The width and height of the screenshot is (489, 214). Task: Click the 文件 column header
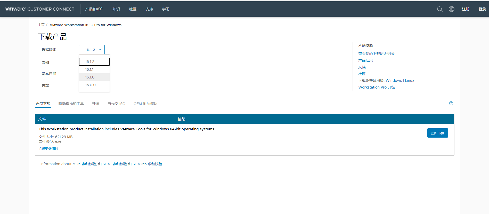(42, 119)
